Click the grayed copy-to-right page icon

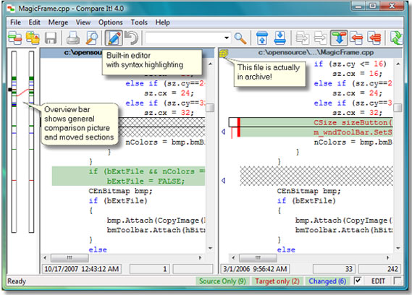click(x=302, y=38)
